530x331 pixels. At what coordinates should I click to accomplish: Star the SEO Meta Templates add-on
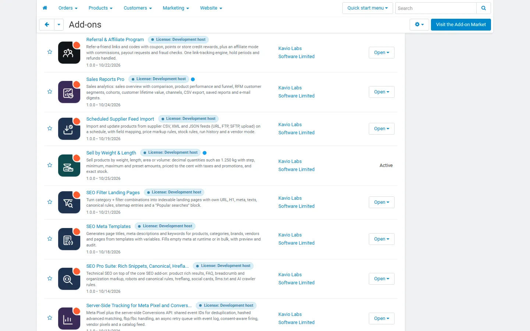[50, 239]
